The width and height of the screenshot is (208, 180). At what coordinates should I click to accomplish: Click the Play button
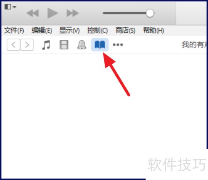(52, 13)
